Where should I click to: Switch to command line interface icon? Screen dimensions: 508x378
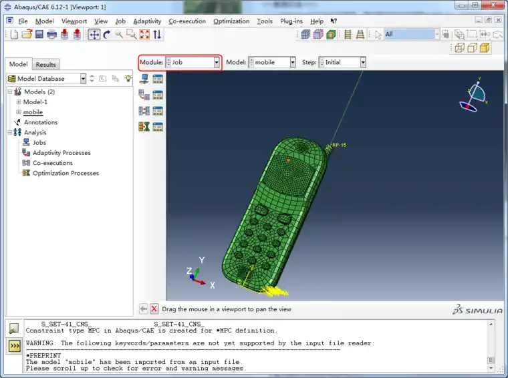tap(14, 346)
